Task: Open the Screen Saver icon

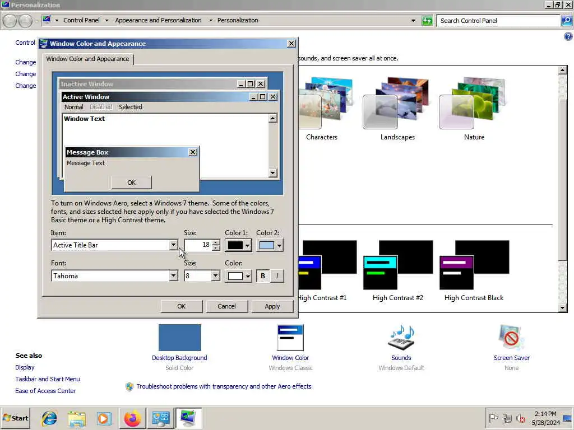Action: click(511, 338)
